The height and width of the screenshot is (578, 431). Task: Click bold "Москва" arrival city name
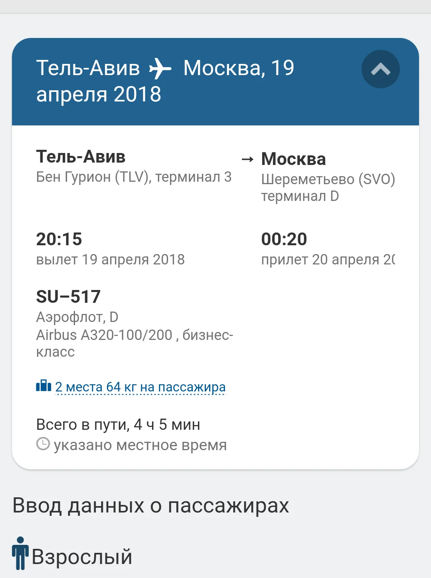293,159
